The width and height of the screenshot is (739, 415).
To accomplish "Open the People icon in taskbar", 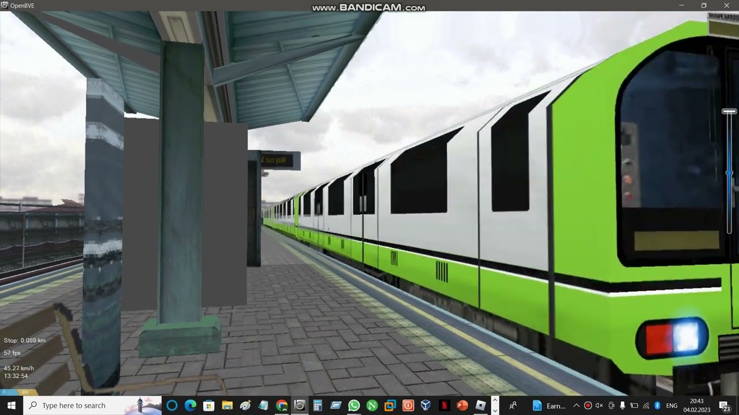I will coord(513,405).
